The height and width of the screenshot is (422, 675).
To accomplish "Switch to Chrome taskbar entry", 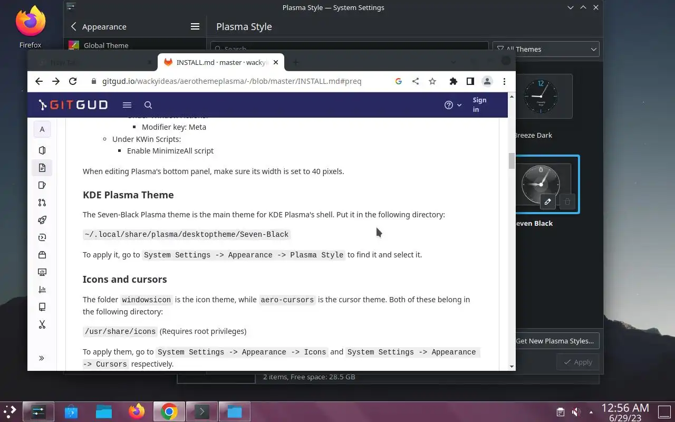I will (x=169, y=411).
